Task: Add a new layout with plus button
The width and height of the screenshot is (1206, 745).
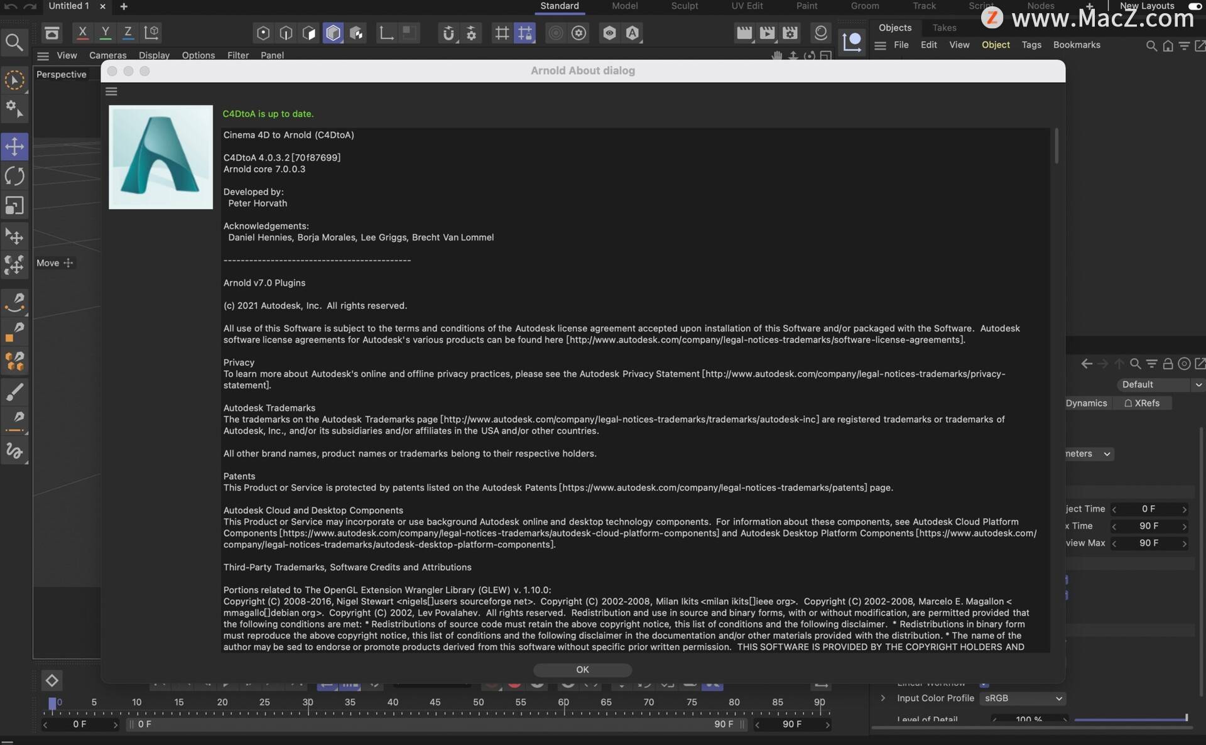Action: point(1089,6)
